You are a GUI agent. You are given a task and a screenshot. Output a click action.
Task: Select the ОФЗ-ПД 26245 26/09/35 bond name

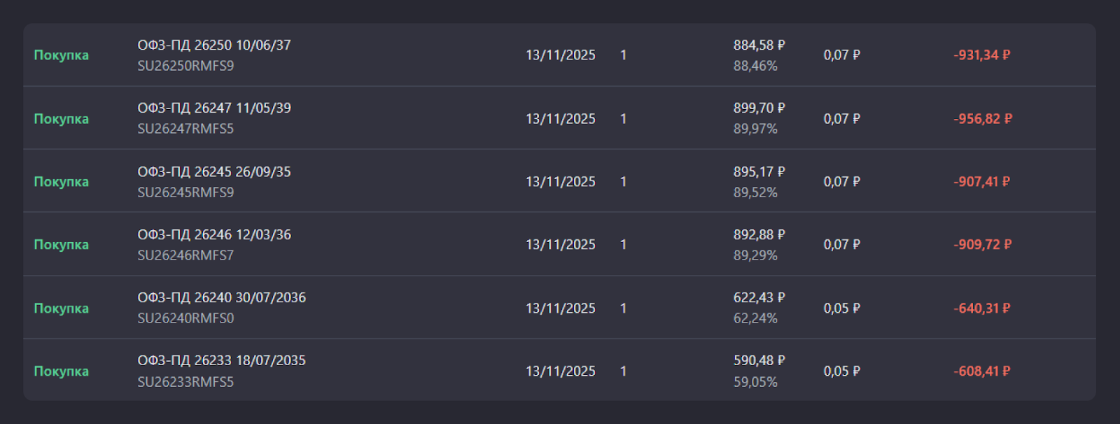point(214,172)
